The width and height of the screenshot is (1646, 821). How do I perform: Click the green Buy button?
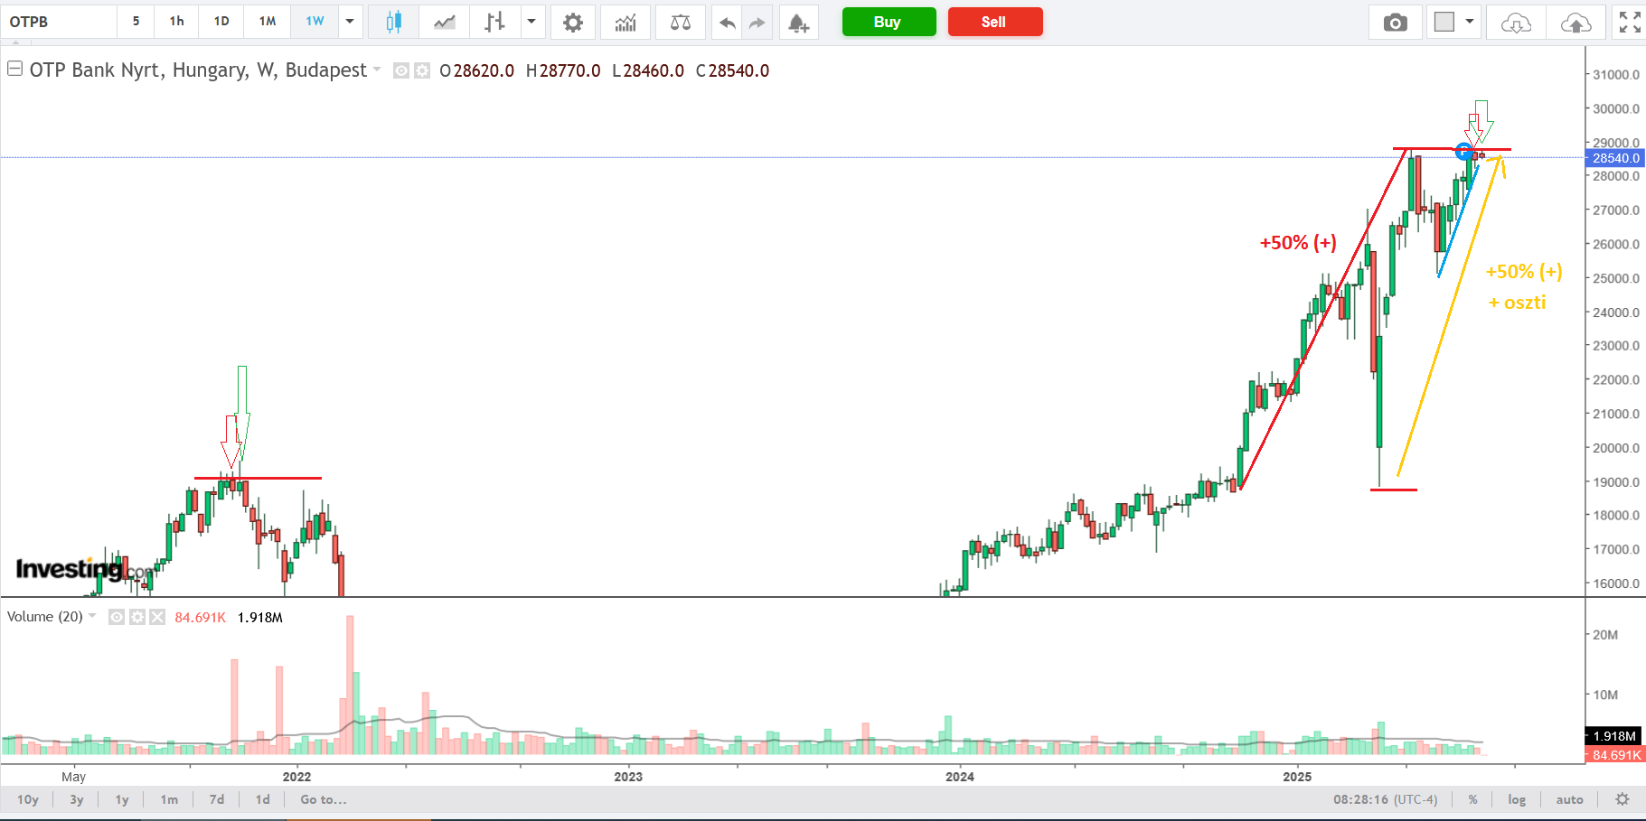889,22
